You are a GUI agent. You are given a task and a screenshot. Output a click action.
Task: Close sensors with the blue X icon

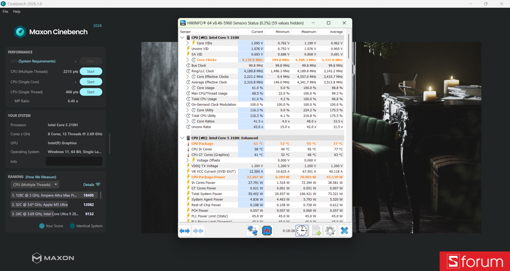[344, 231]
